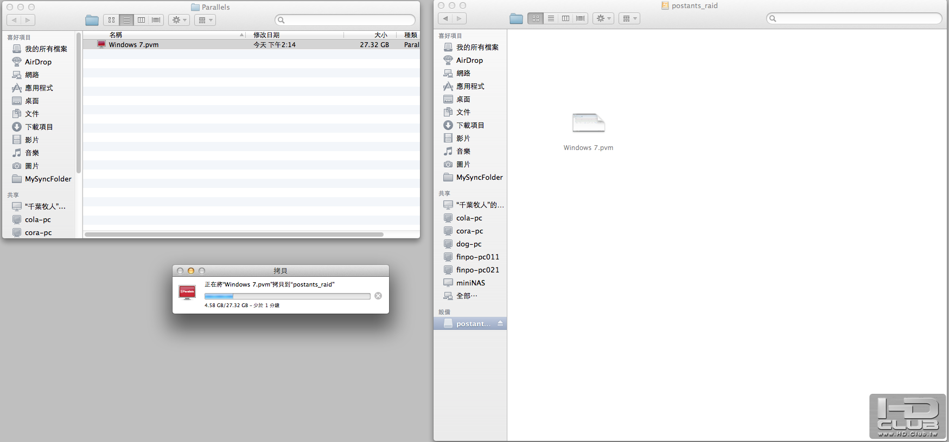Click search field in postants_raid window
949x442 pixels.
point(854,18)
